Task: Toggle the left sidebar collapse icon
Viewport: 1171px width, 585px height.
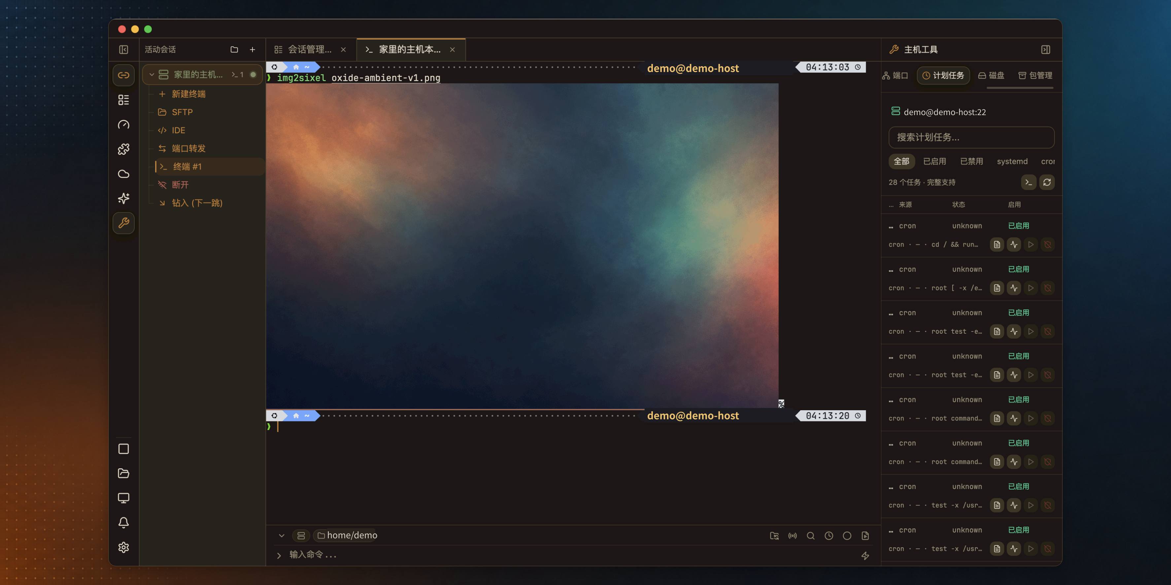Action: tap(124, 49)
